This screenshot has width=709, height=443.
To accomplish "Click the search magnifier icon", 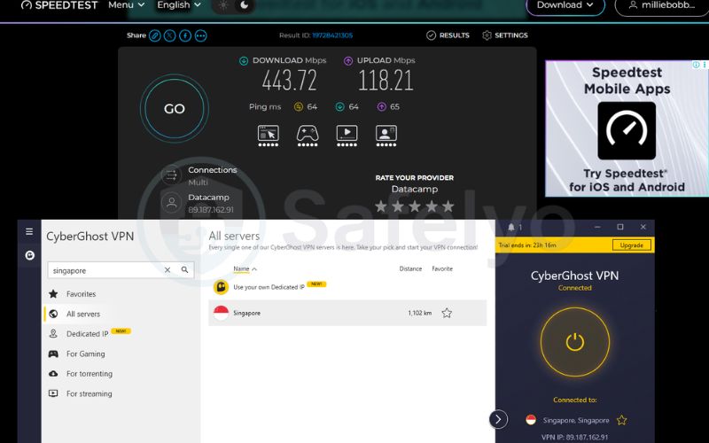I will 185,270.
